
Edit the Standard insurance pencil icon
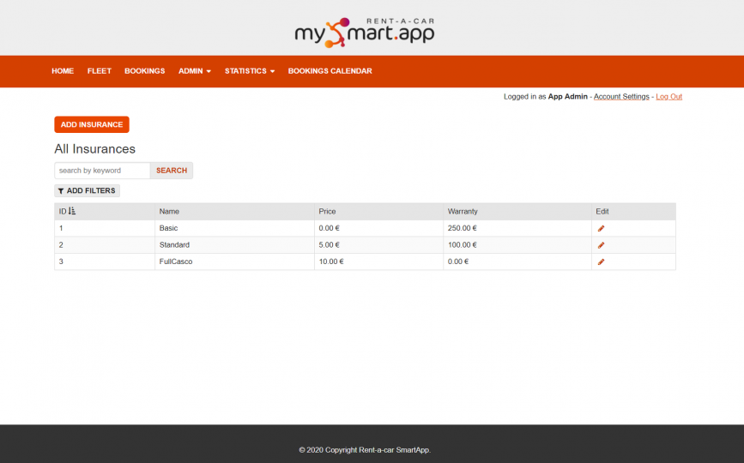601,245
